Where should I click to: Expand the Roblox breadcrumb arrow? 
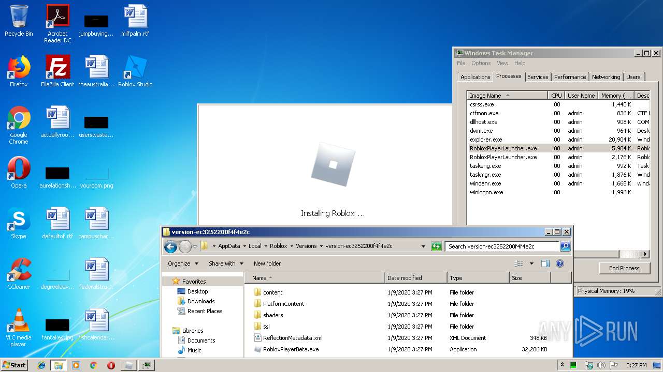pyautogui.click(x=292, y=246)
